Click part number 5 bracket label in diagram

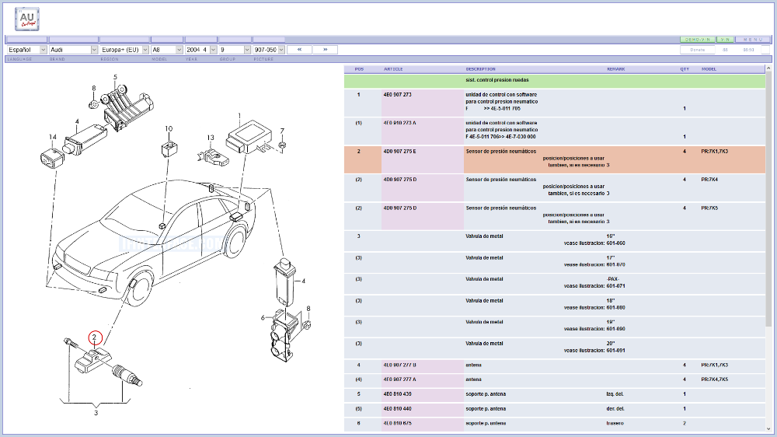(116, 78)
